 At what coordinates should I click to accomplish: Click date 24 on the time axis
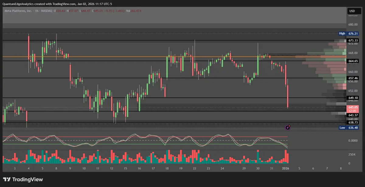tap(222, 168)
